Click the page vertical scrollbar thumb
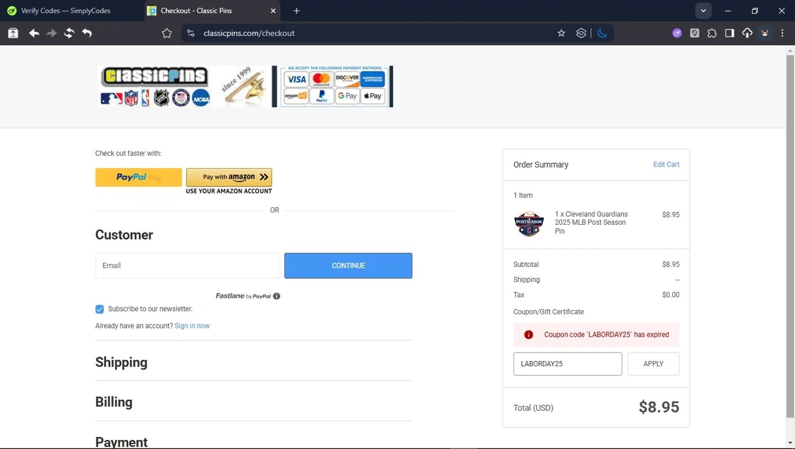 point(790,236)
